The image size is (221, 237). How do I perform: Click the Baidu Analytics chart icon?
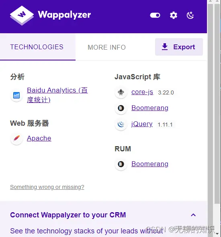coord(16,95)
